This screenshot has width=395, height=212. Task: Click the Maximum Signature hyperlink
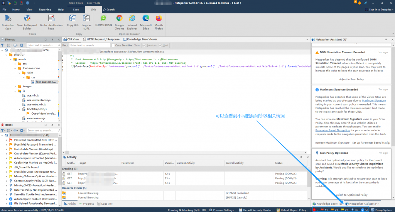373,100
